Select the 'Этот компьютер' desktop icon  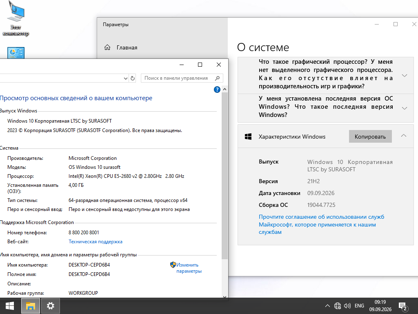coord(16,18)
